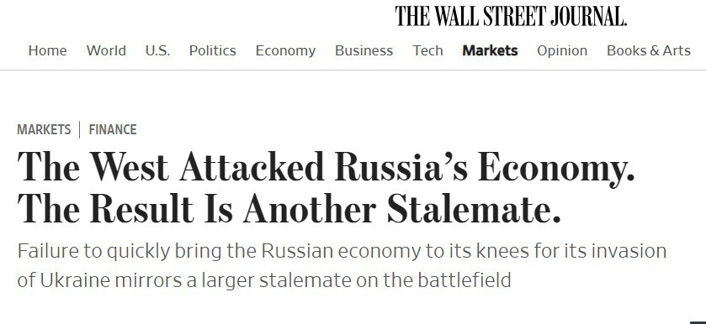Open the Business section
This screenshot has width=706, height=324.
tap(364, 50)
